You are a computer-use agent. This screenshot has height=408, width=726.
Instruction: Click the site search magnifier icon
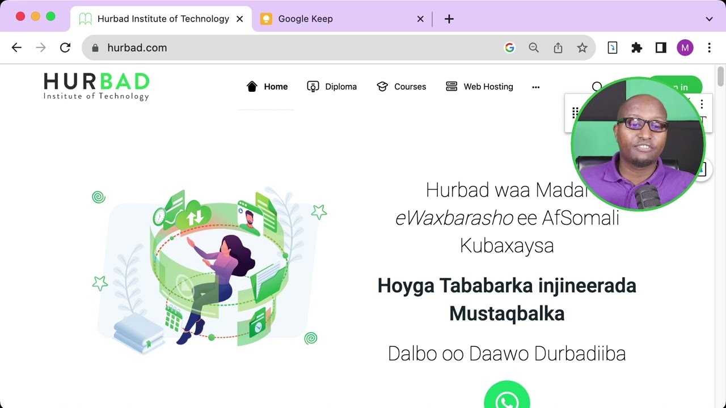(x=597, y=87)
